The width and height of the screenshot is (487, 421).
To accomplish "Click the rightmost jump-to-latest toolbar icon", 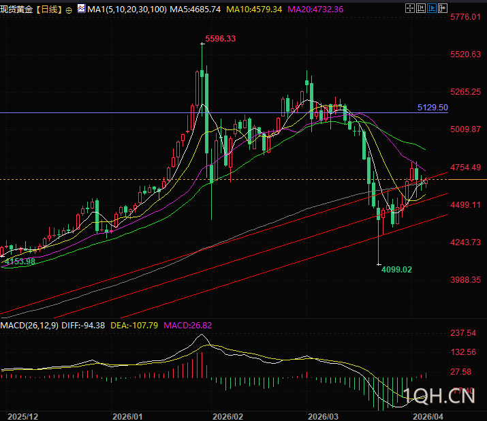I will click(x=443, y=8).
